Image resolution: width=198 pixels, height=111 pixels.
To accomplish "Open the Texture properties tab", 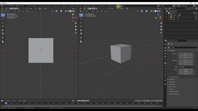I will [165, 84].
